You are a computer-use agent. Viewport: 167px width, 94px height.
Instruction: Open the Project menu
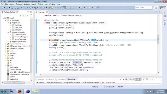(x=40, y=4)
